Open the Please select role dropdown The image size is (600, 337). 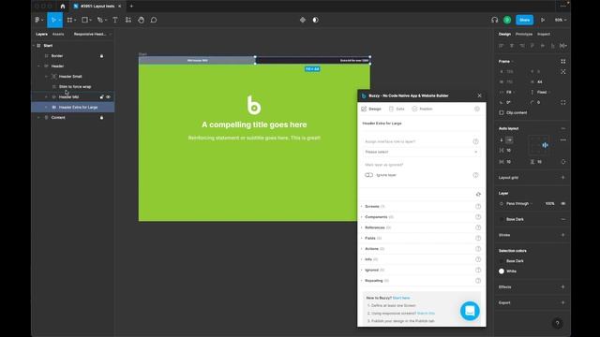421,152
